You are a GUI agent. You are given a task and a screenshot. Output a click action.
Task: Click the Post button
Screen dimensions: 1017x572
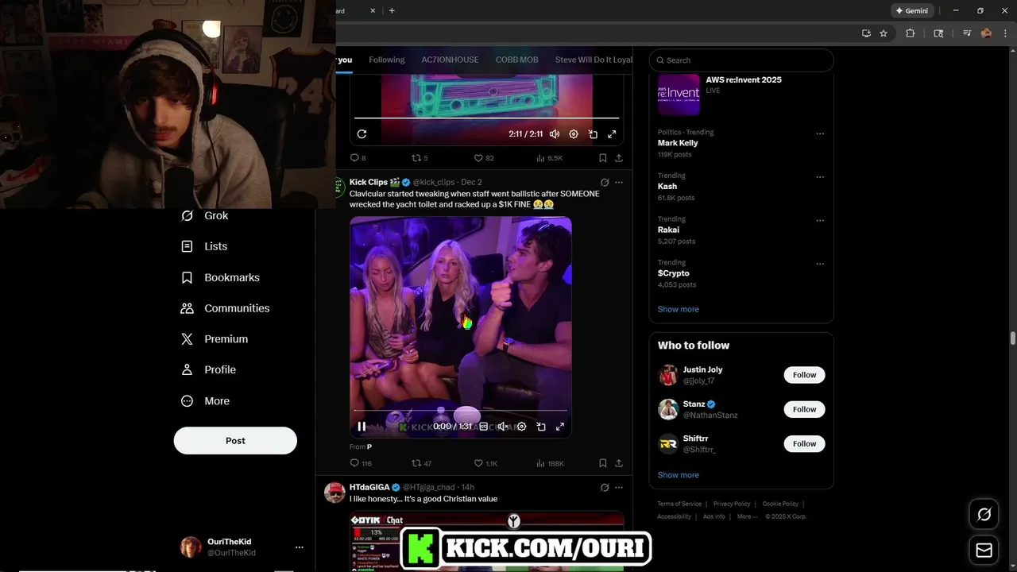(x=235, y=441)
